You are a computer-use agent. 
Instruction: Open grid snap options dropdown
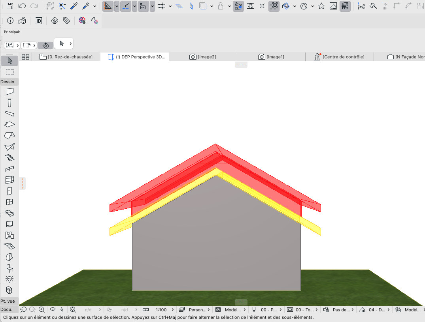(170, 6)
